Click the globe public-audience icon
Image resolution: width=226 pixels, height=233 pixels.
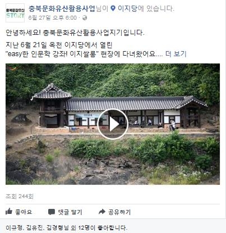click(85, 18)
